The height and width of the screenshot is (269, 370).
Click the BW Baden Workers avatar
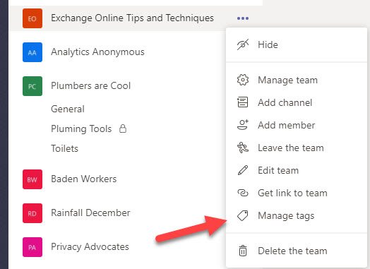32,179
